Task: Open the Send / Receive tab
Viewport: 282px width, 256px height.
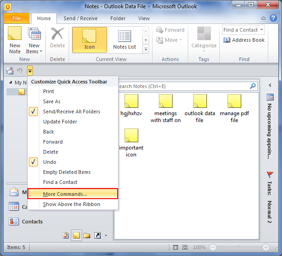Action: pyautogui.click(x=81, y=18)
